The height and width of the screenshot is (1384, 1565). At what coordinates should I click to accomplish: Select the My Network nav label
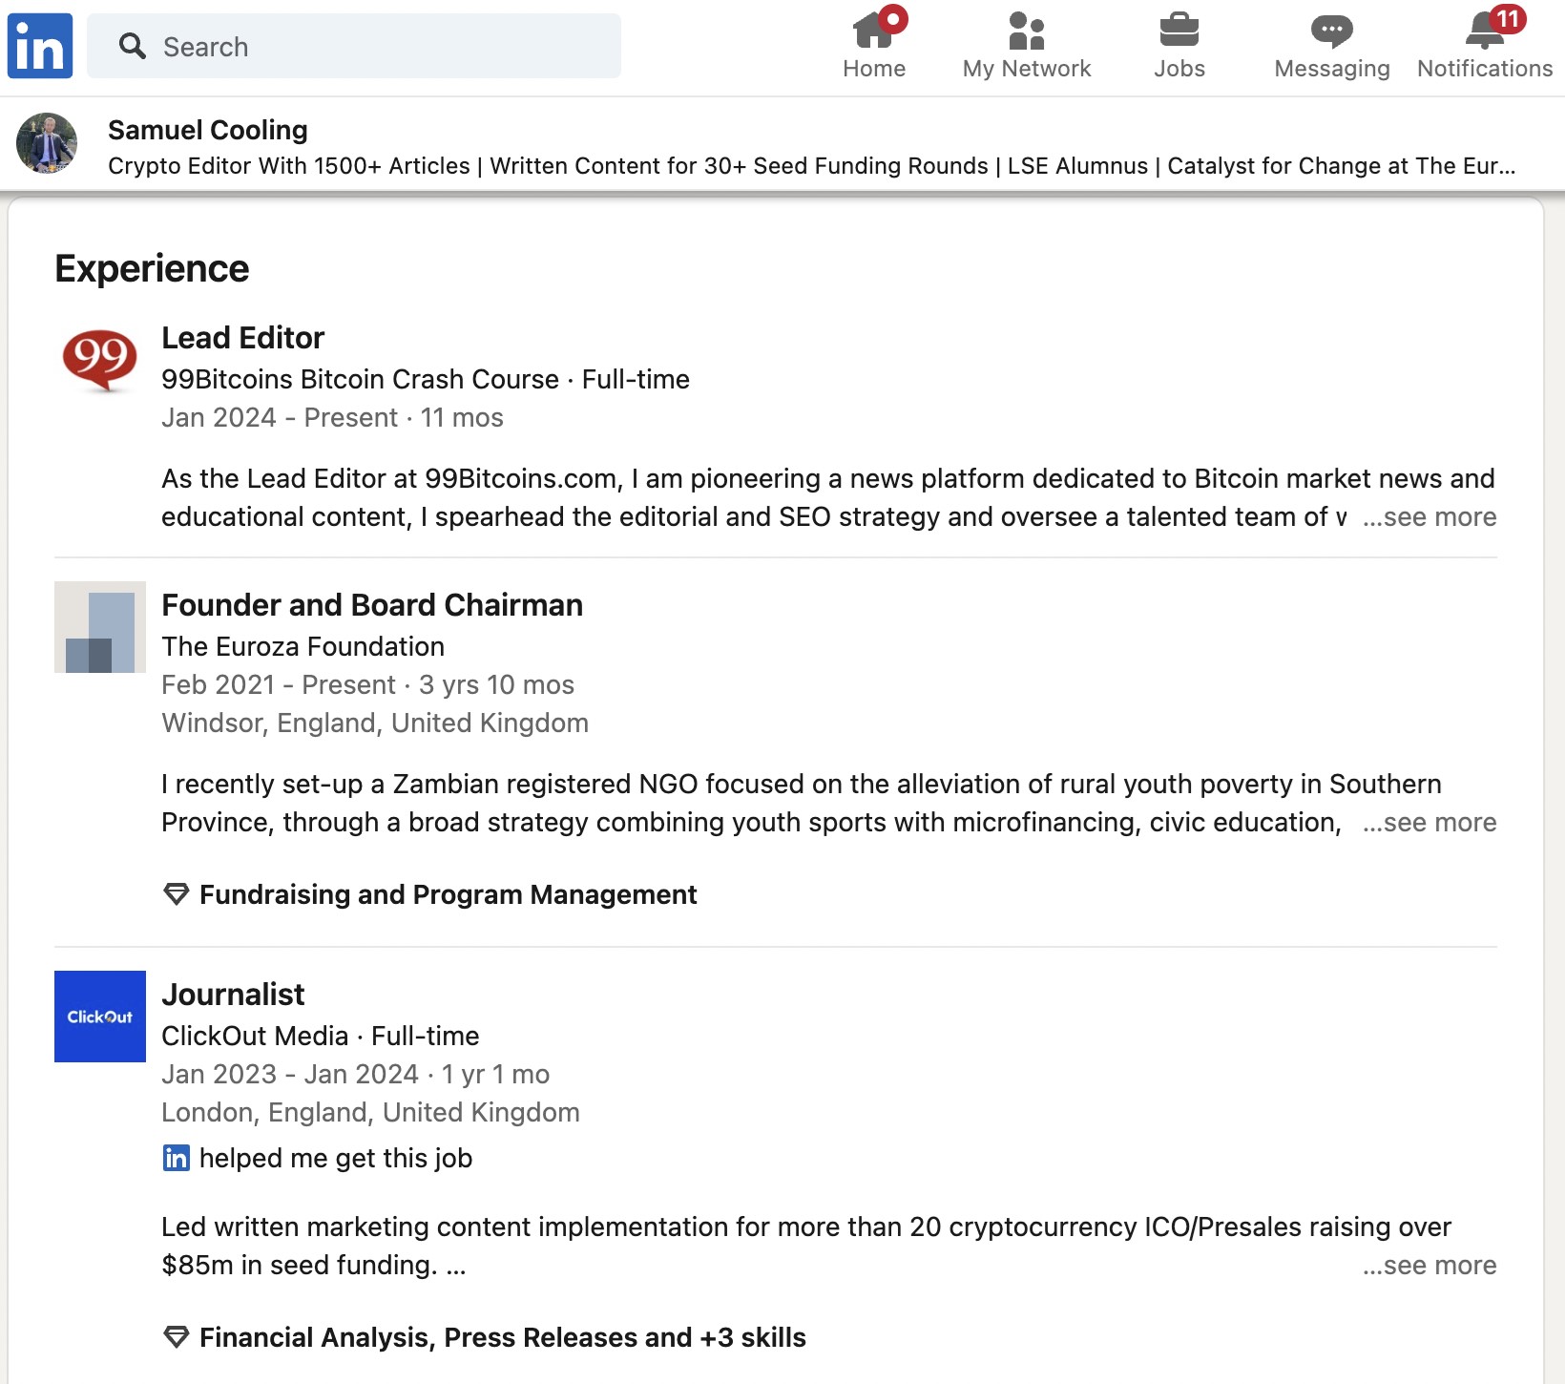click(1027, 69)
